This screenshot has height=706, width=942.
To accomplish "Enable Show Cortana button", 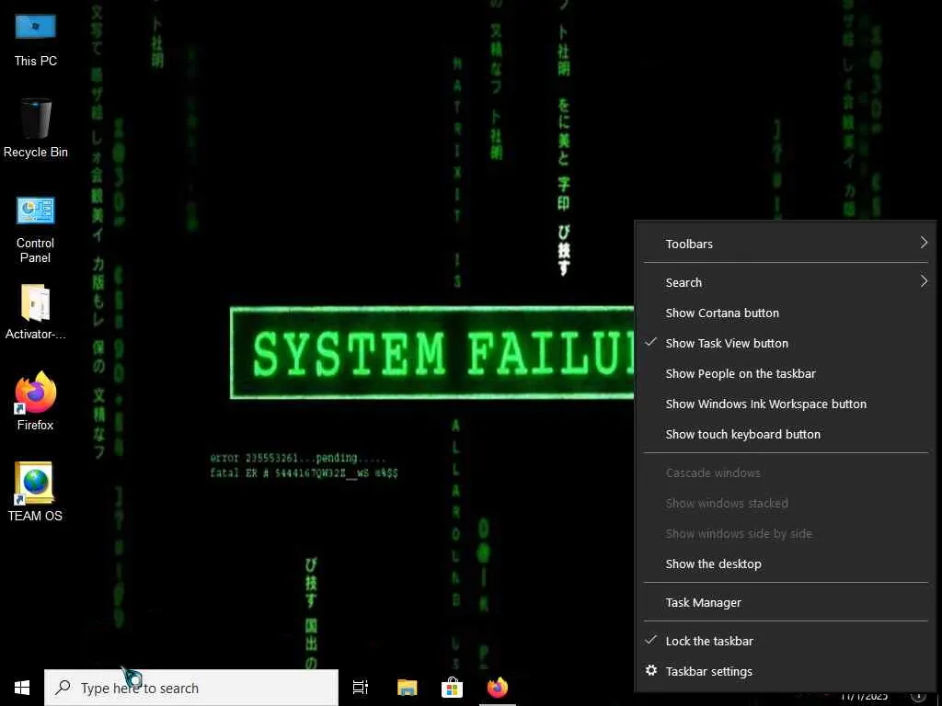I will point(786,313).
